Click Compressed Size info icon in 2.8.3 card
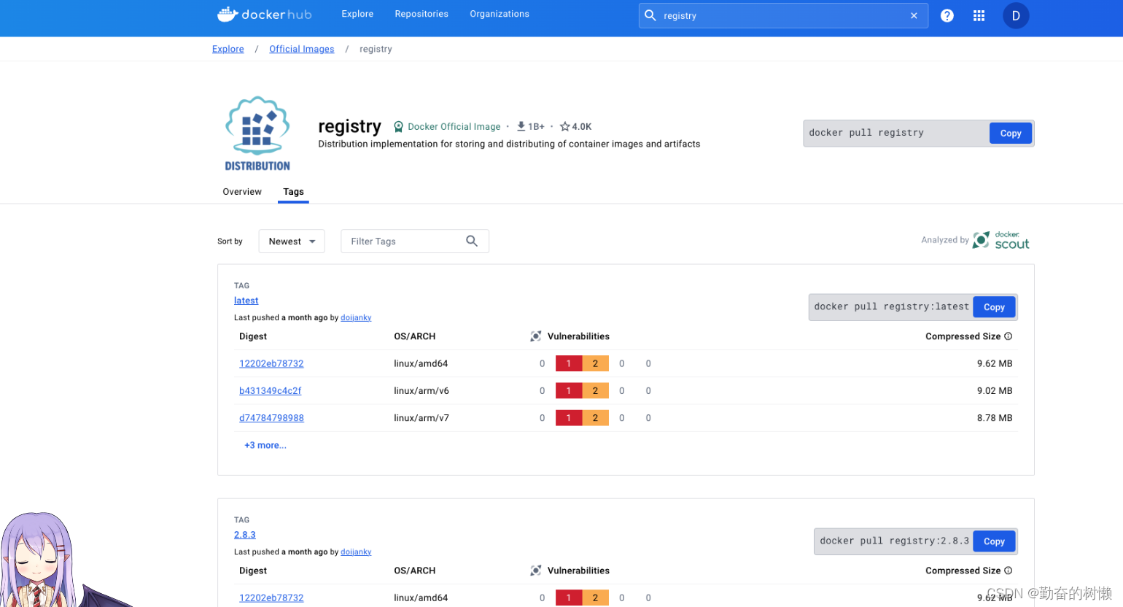Screen dimensions: 1123x607 (1009, 571)
